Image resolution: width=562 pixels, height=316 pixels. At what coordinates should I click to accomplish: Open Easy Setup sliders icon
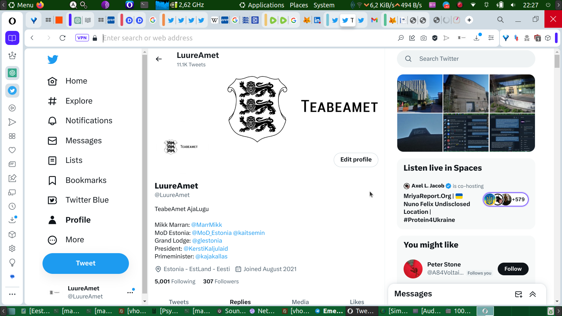[491, 38]
